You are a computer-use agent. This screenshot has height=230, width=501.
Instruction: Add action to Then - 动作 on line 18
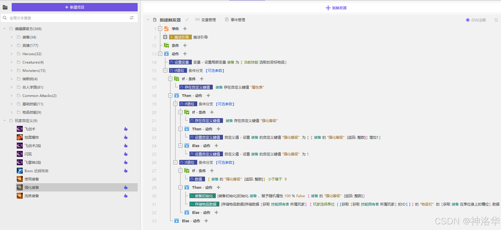coord(208,95)
